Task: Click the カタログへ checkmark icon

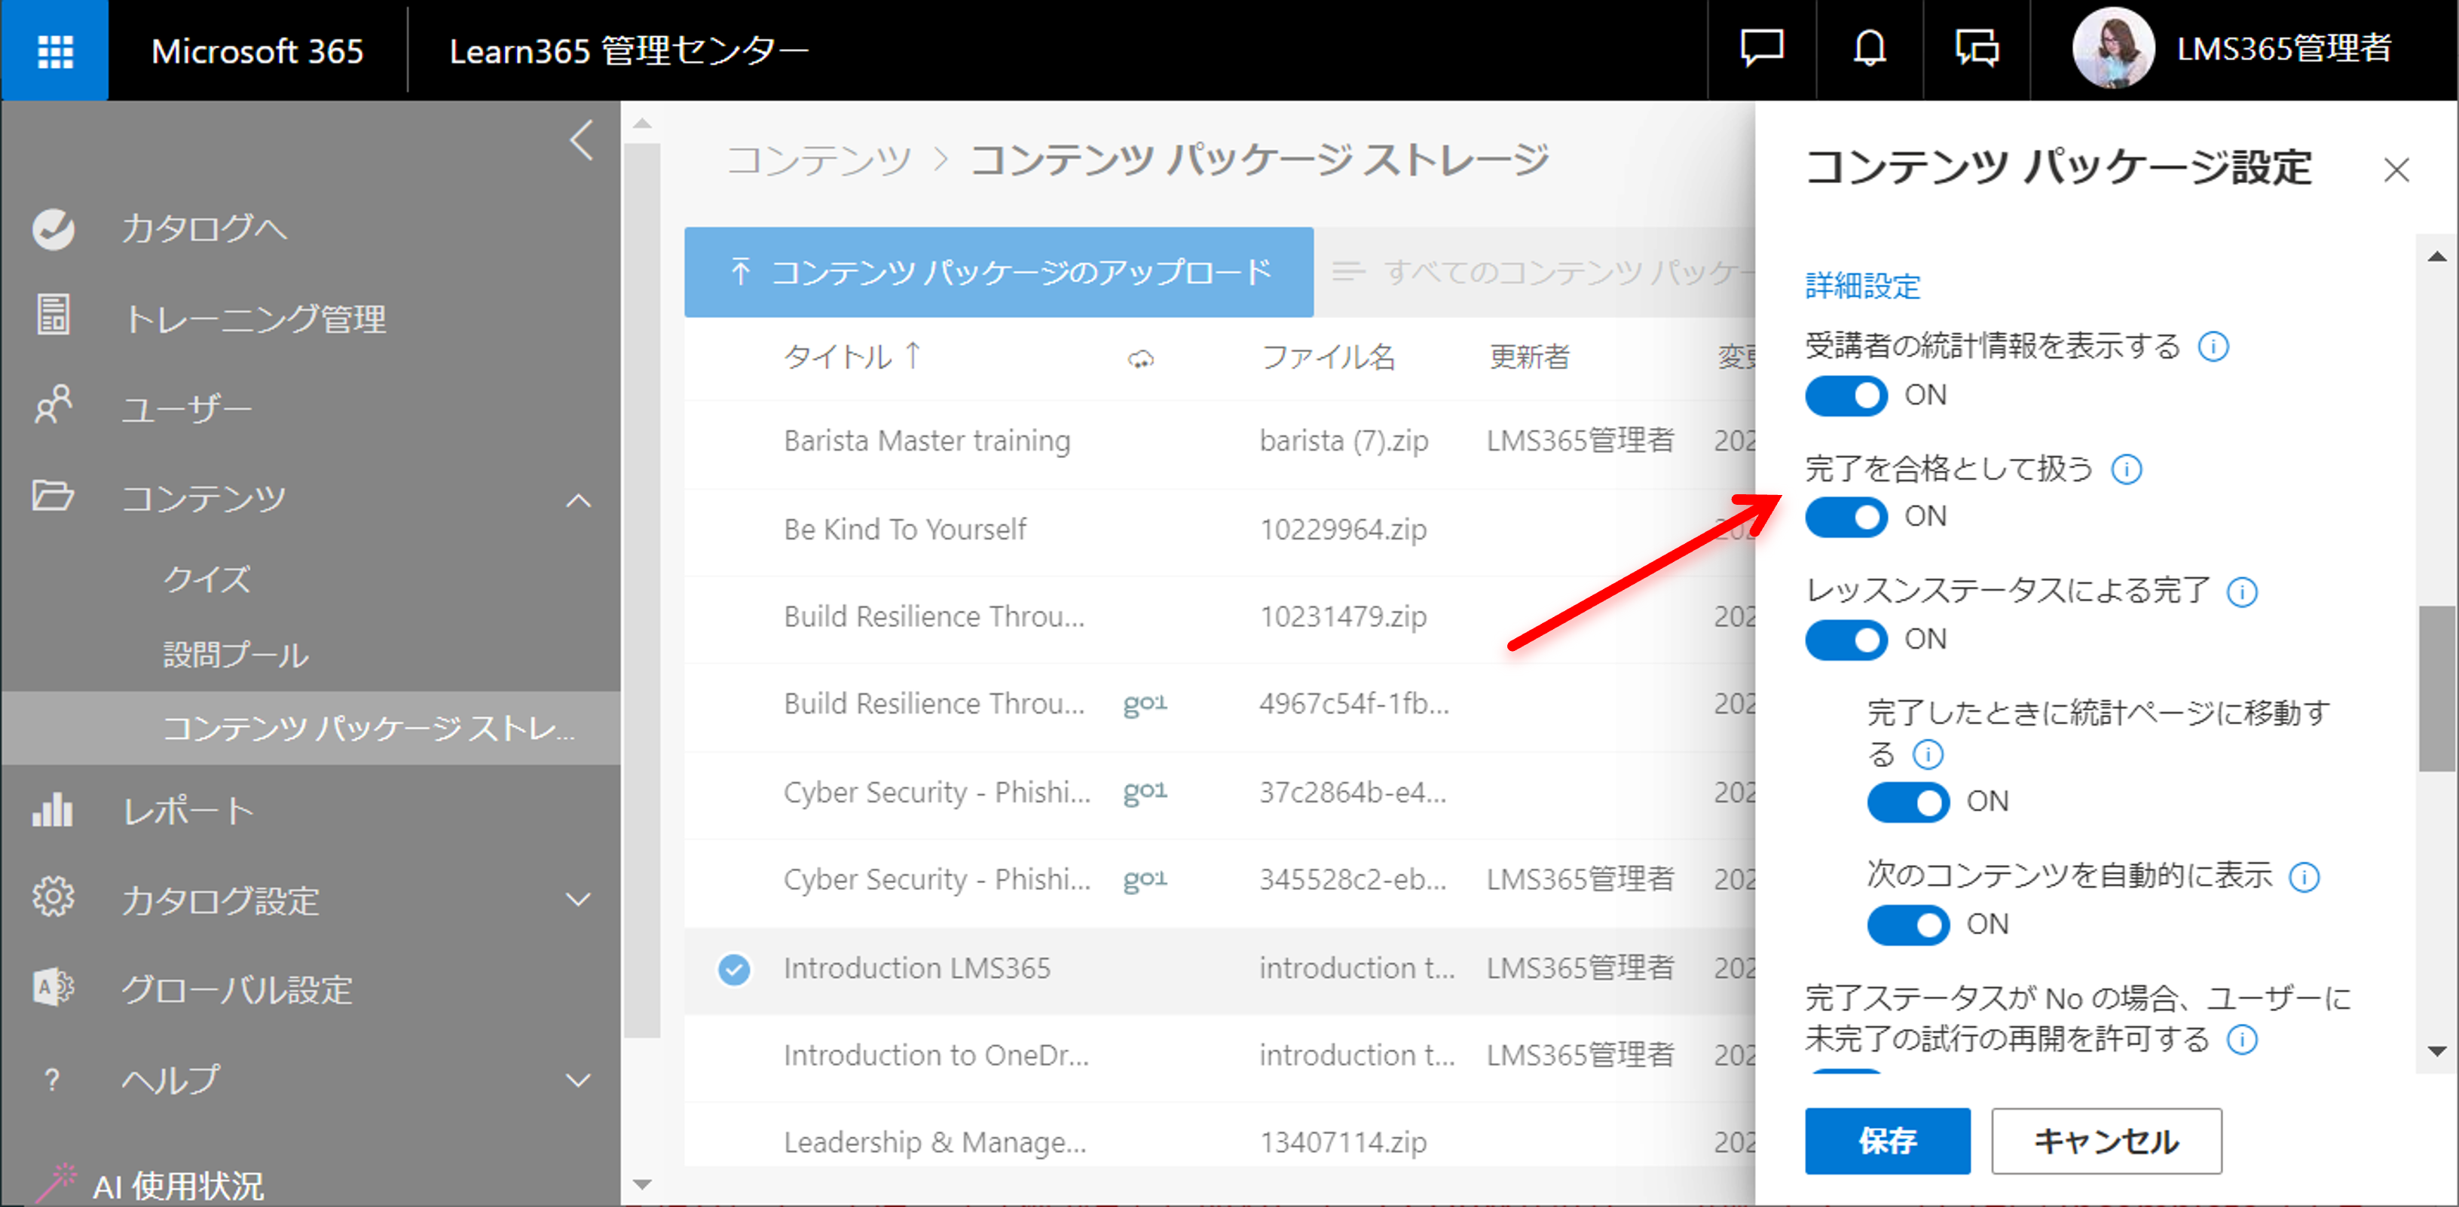Action: click(x=54, y=229)
